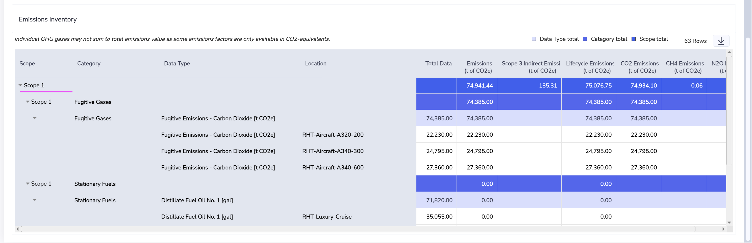The image size is (752, 243).
Task: Sort by the Scope column header
Action: (27, 64)
